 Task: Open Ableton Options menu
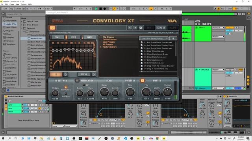click(x=24, y=4)
